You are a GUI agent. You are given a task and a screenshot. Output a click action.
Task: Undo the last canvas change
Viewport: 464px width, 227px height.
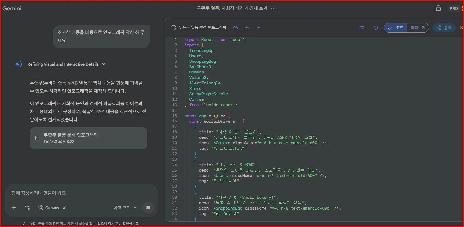point(247,28)
